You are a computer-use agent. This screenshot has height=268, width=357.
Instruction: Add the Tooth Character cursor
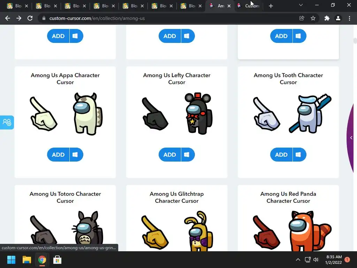tap(281, 155)
